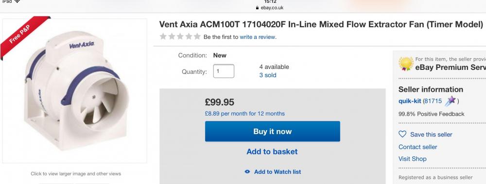The width and height of the screenshot is (486, 184).
Task: Click Contact seller
Action: tap(418, 147)
